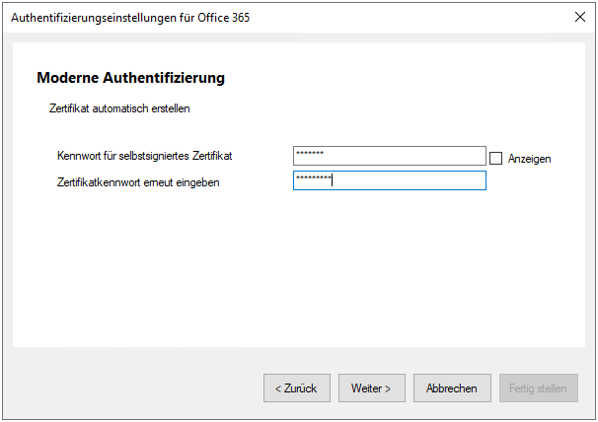Image resolution: width=598 pixels, height=422 pixels.
Task: Click the empty white wizard panel area
Action: pyautogui.click(x=299, y=267)
